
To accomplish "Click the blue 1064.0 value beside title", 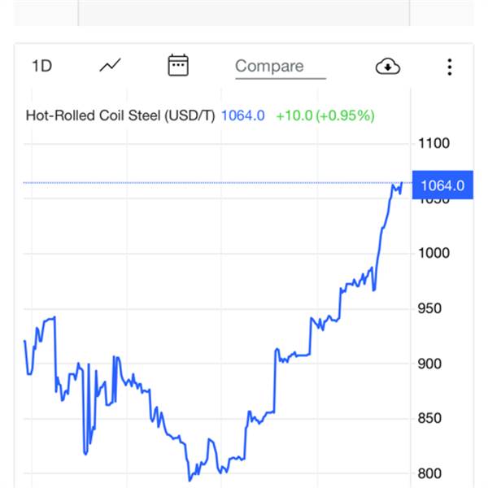I will pos(242,115).
